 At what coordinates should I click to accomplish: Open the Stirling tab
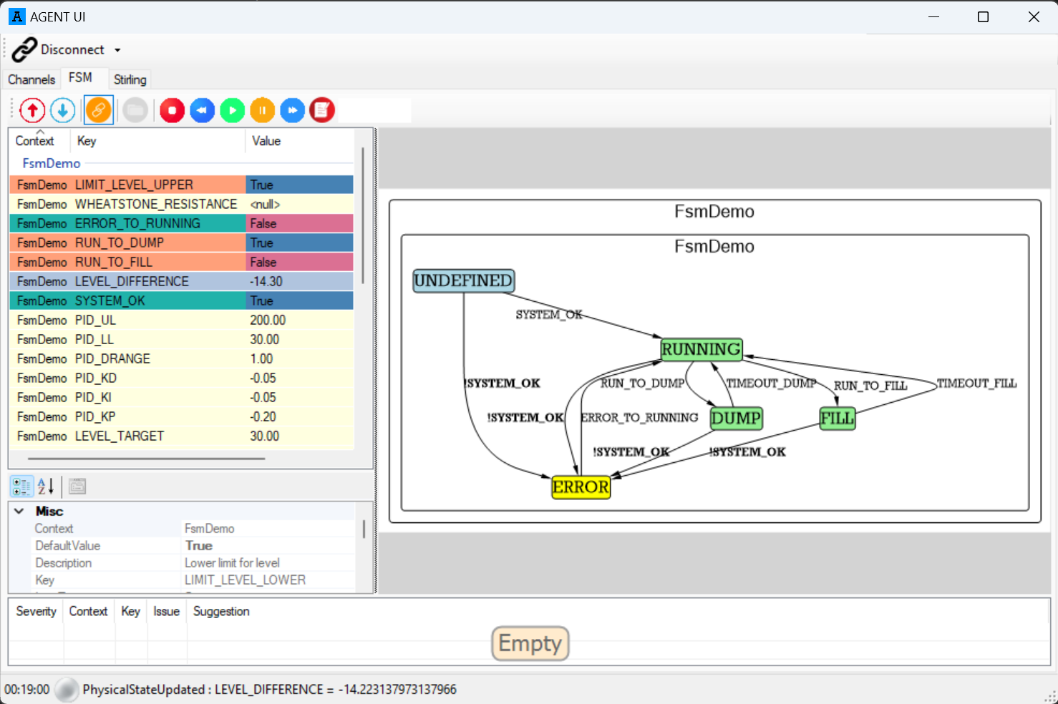click(x=130, y=79)
